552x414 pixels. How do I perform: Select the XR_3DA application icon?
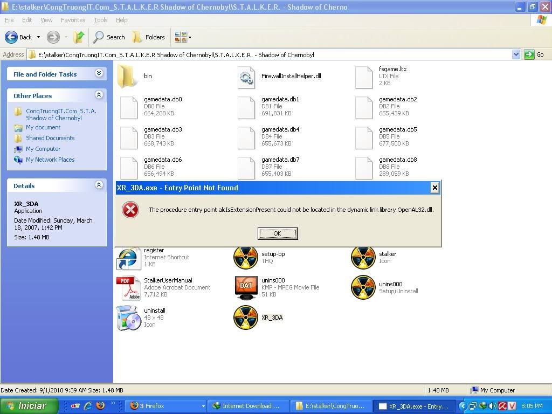click(x=245, y=318)
